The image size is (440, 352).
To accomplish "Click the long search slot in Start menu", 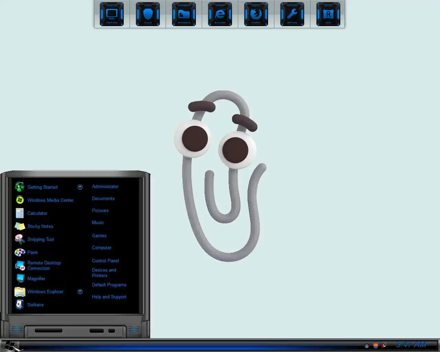I will pos(48,331).
